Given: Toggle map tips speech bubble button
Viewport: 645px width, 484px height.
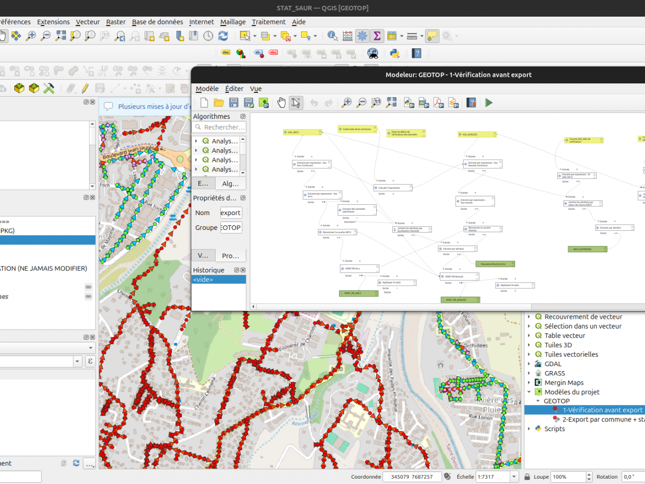Looking at the screenshot, I should [x=432, y=36].
